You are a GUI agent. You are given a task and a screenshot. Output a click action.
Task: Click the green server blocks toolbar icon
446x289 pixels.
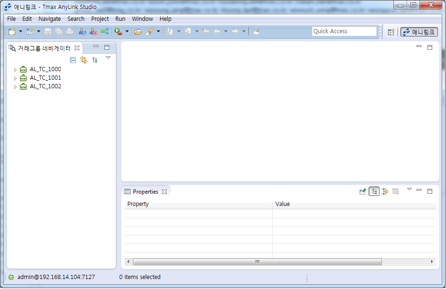pos(104,32)
